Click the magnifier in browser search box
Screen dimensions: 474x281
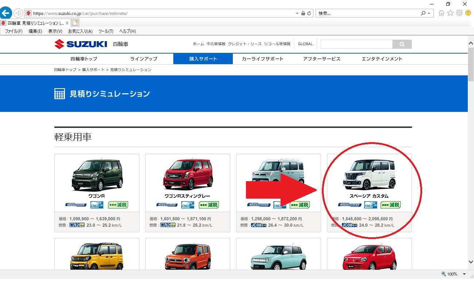423,13
